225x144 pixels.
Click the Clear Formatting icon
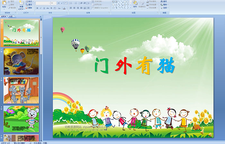(66, 3)
